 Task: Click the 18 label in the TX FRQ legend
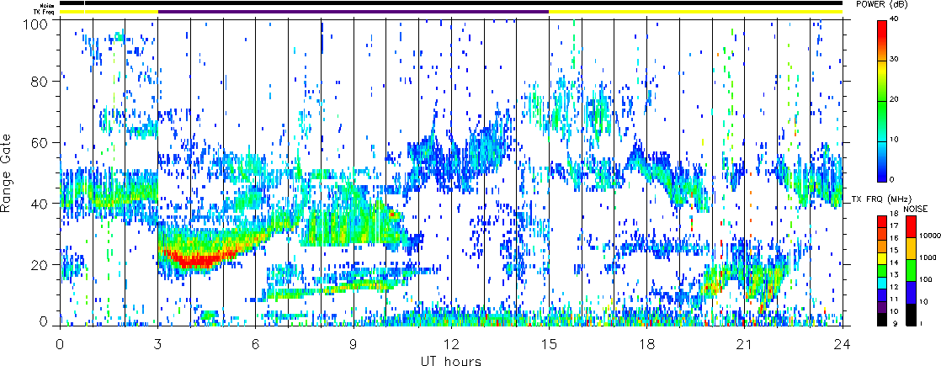(894, 214)
